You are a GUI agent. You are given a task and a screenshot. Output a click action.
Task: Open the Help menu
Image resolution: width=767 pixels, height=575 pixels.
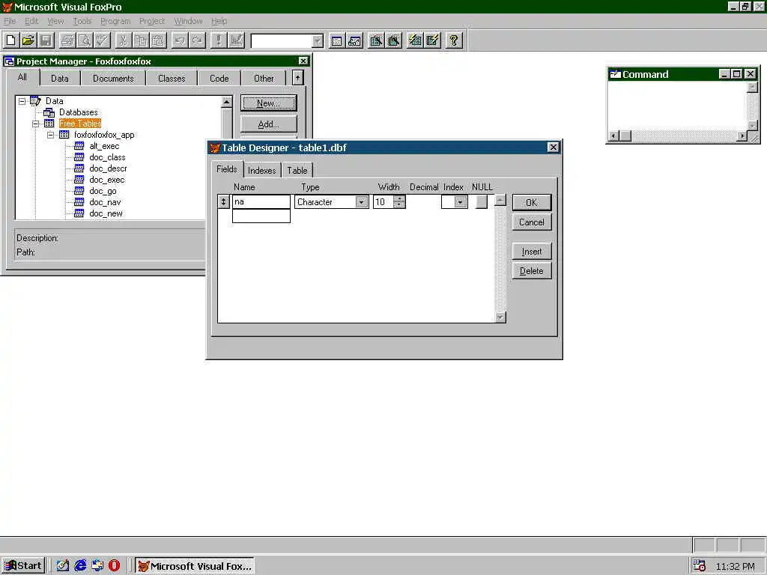(x=219, y=21)
